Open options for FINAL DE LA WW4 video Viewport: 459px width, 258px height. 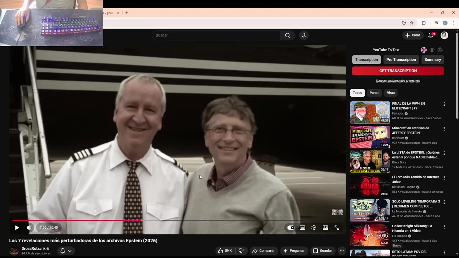click(x=444, y=104)
